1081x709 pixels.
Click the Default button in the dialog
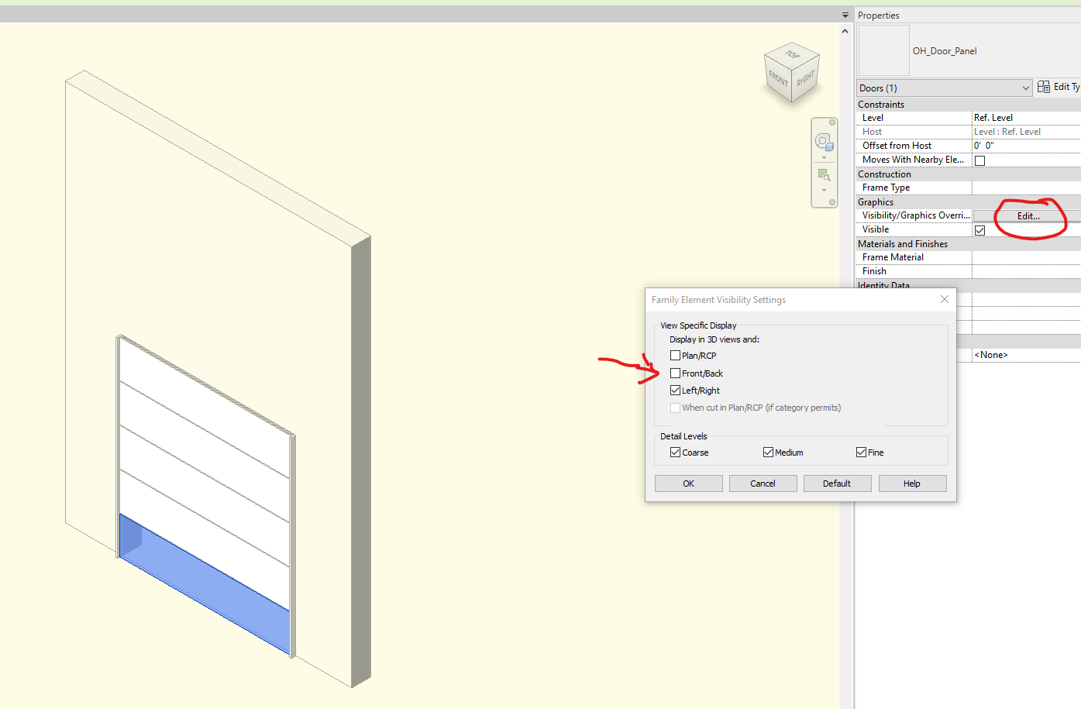[x=838, y=484]
